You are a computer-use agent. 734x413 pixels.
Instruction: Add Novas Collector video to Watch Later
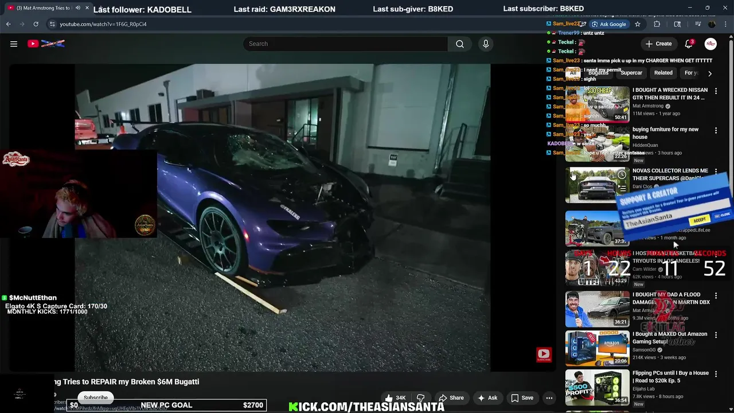tap(622, 175)
